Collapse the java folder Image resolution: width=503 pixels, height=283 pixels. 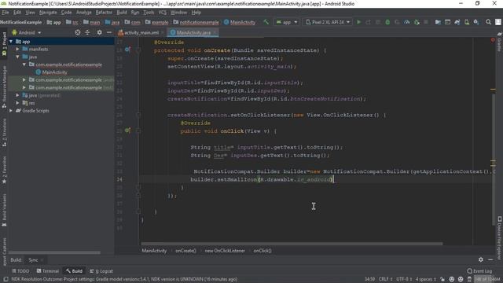click(17, 57)
